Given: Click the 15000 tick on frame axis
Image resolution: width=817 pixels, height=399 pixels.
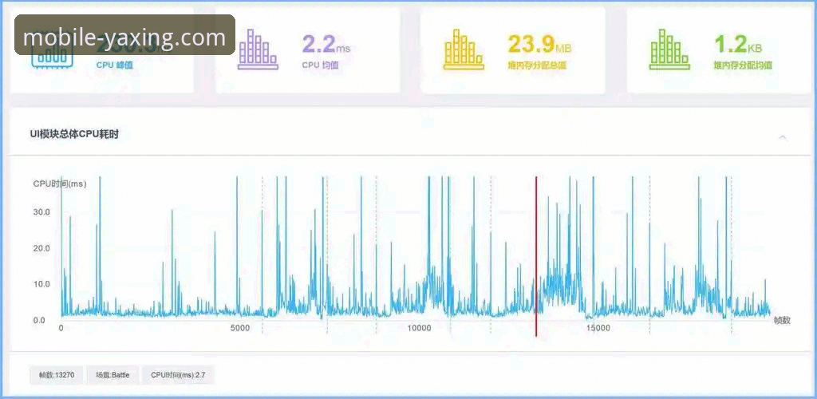Looking at the screenshot, I should pyautogui.click(x=598, y=329).
